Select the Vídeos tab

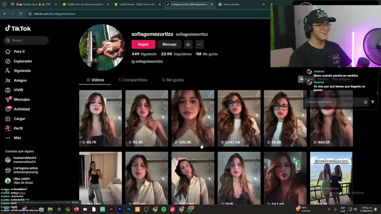click(95, 80)
